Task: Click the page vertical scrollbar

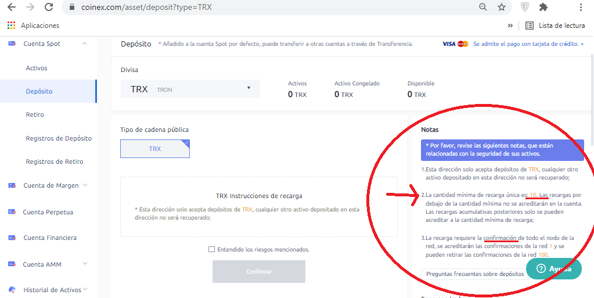Action: [591, 99]
